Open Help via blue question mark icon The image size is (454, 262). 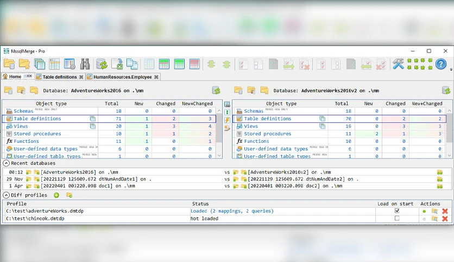coord(441,64)
